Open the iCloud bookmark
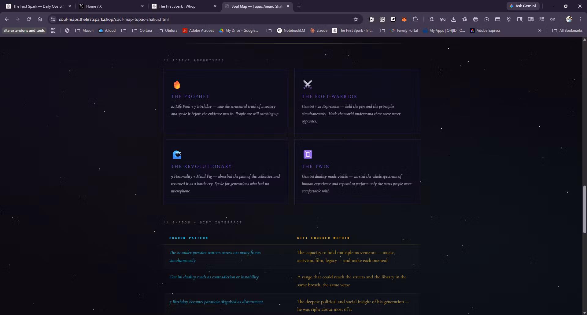The height and width of the screenshot is (315, 587). click(107, 31)
